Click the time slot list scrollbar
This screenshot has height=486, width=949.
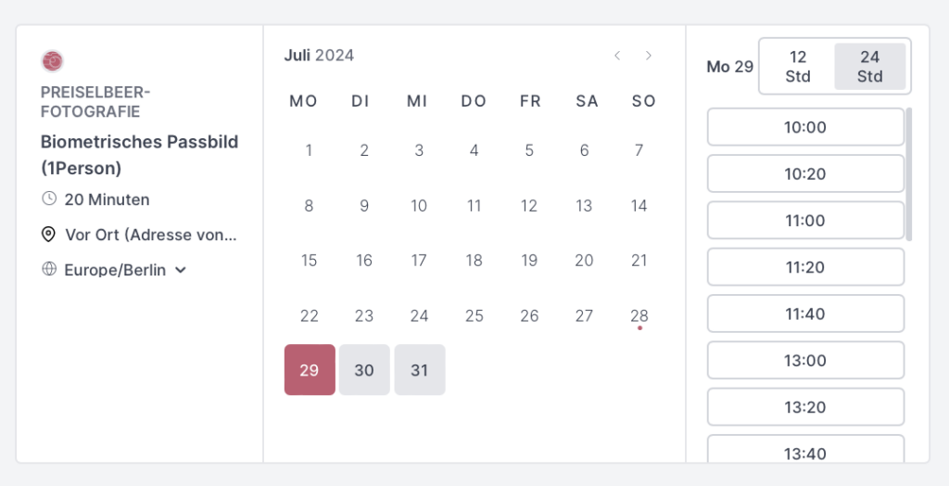[908, 174]
